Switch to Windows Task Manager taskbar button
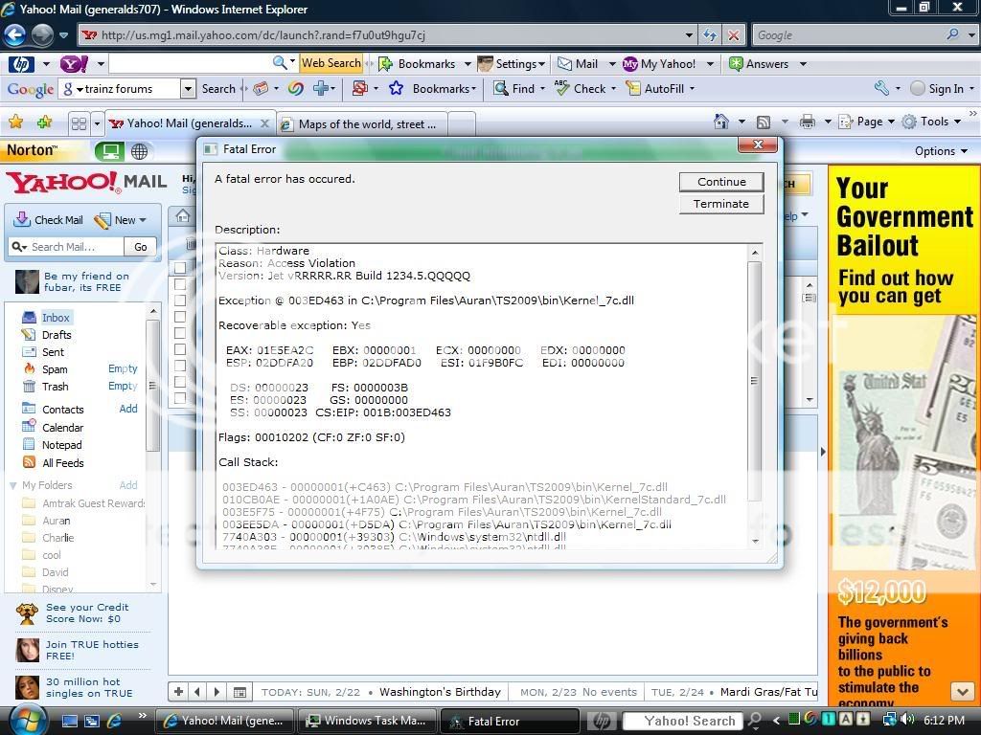 pos(367,721)
